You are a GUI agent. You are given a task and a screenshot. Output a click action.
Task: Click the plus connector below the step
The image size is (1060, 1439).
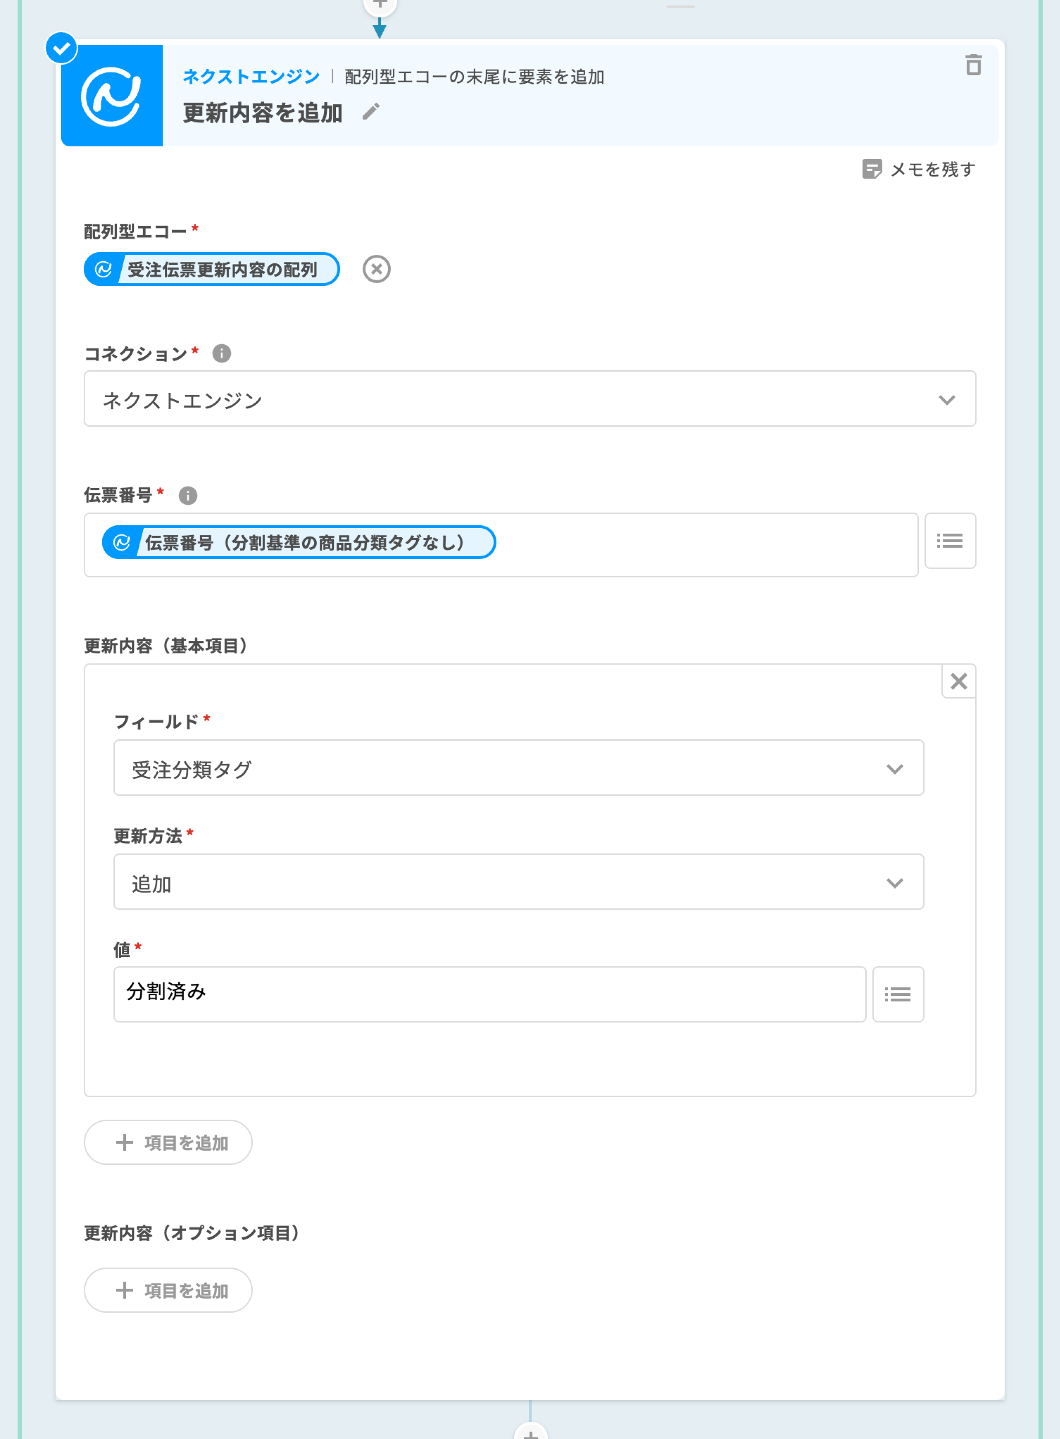(530, 1433)
